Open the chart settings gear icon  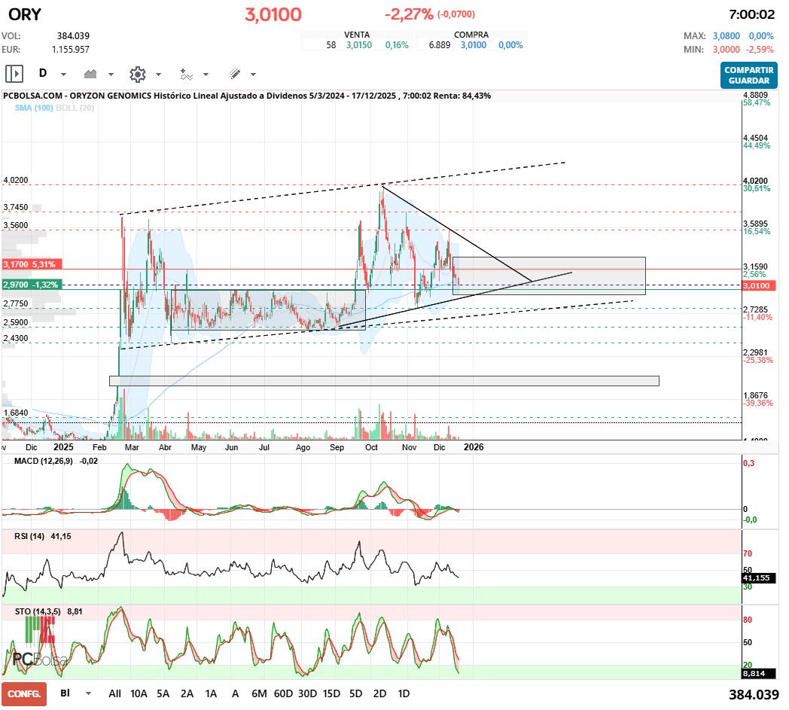tap(137, 74)
